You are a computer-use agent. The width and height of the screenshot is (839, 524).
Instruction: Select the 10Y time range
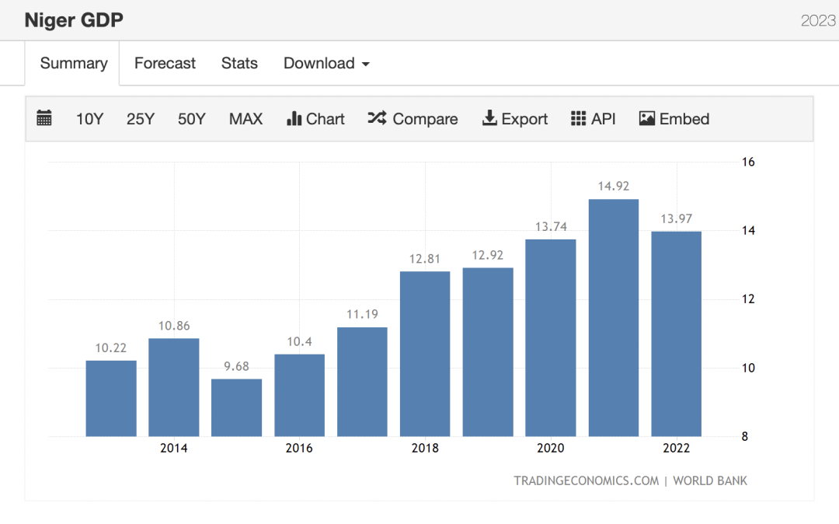89,119
